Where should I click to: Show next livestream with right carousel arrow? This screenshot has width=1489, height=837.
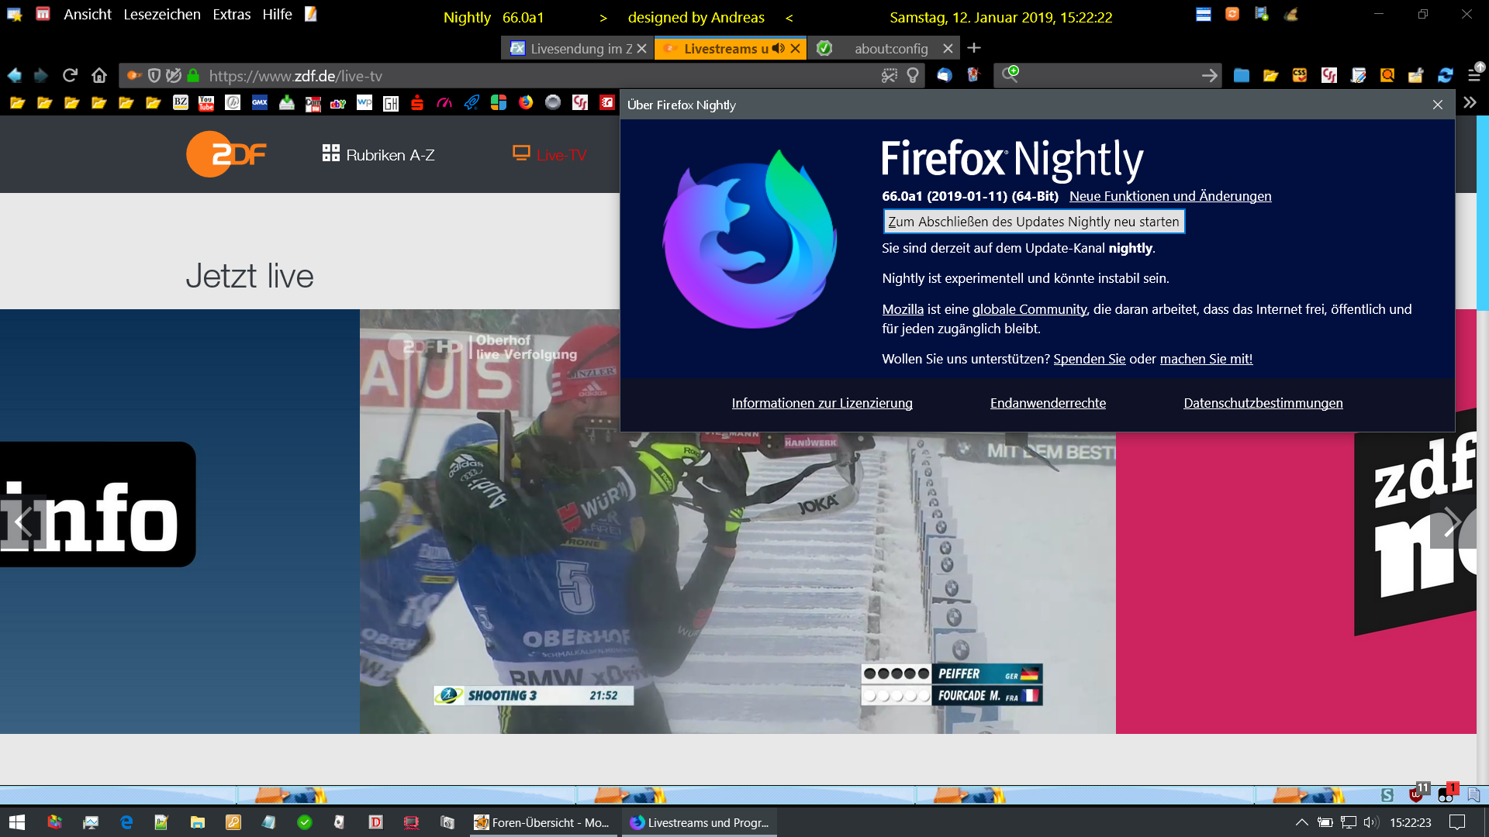coord(1452,522)
